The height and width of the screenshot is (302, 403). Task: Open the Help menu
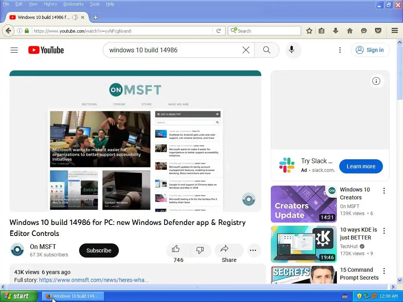coord(110,4)
